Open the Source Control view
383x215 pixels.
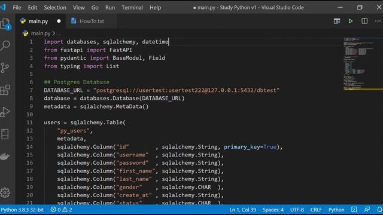click(x=5, y=67)
